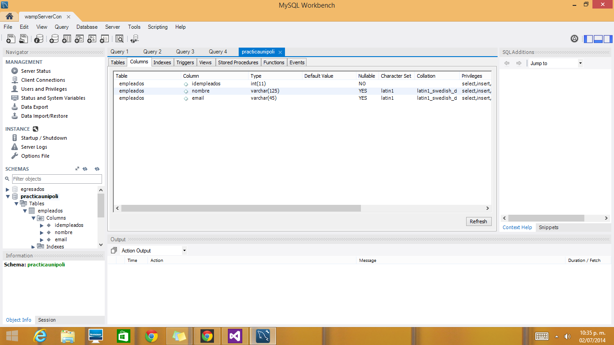Open a SQL script file

23,39
